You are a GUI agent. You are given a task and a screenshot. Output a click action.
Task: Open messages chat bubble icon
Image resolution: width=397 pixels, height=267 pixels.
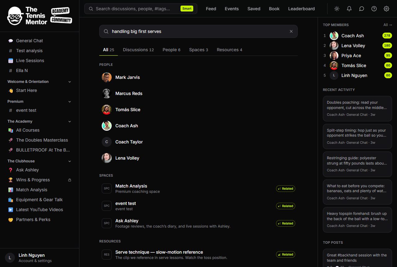click(x=362, y=9)
